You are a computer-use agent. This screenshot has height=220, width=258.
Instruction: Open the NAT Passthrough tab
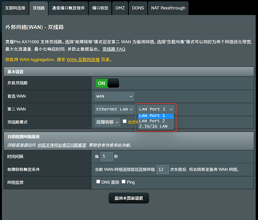[x=168, y=8]
